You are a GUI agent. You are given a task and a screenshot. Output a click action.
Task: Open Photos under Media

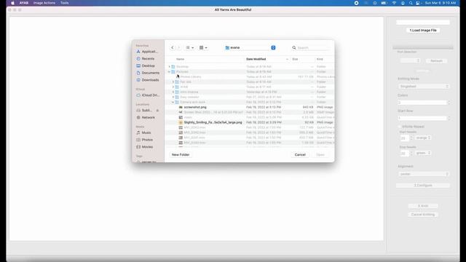pos(145,140)
